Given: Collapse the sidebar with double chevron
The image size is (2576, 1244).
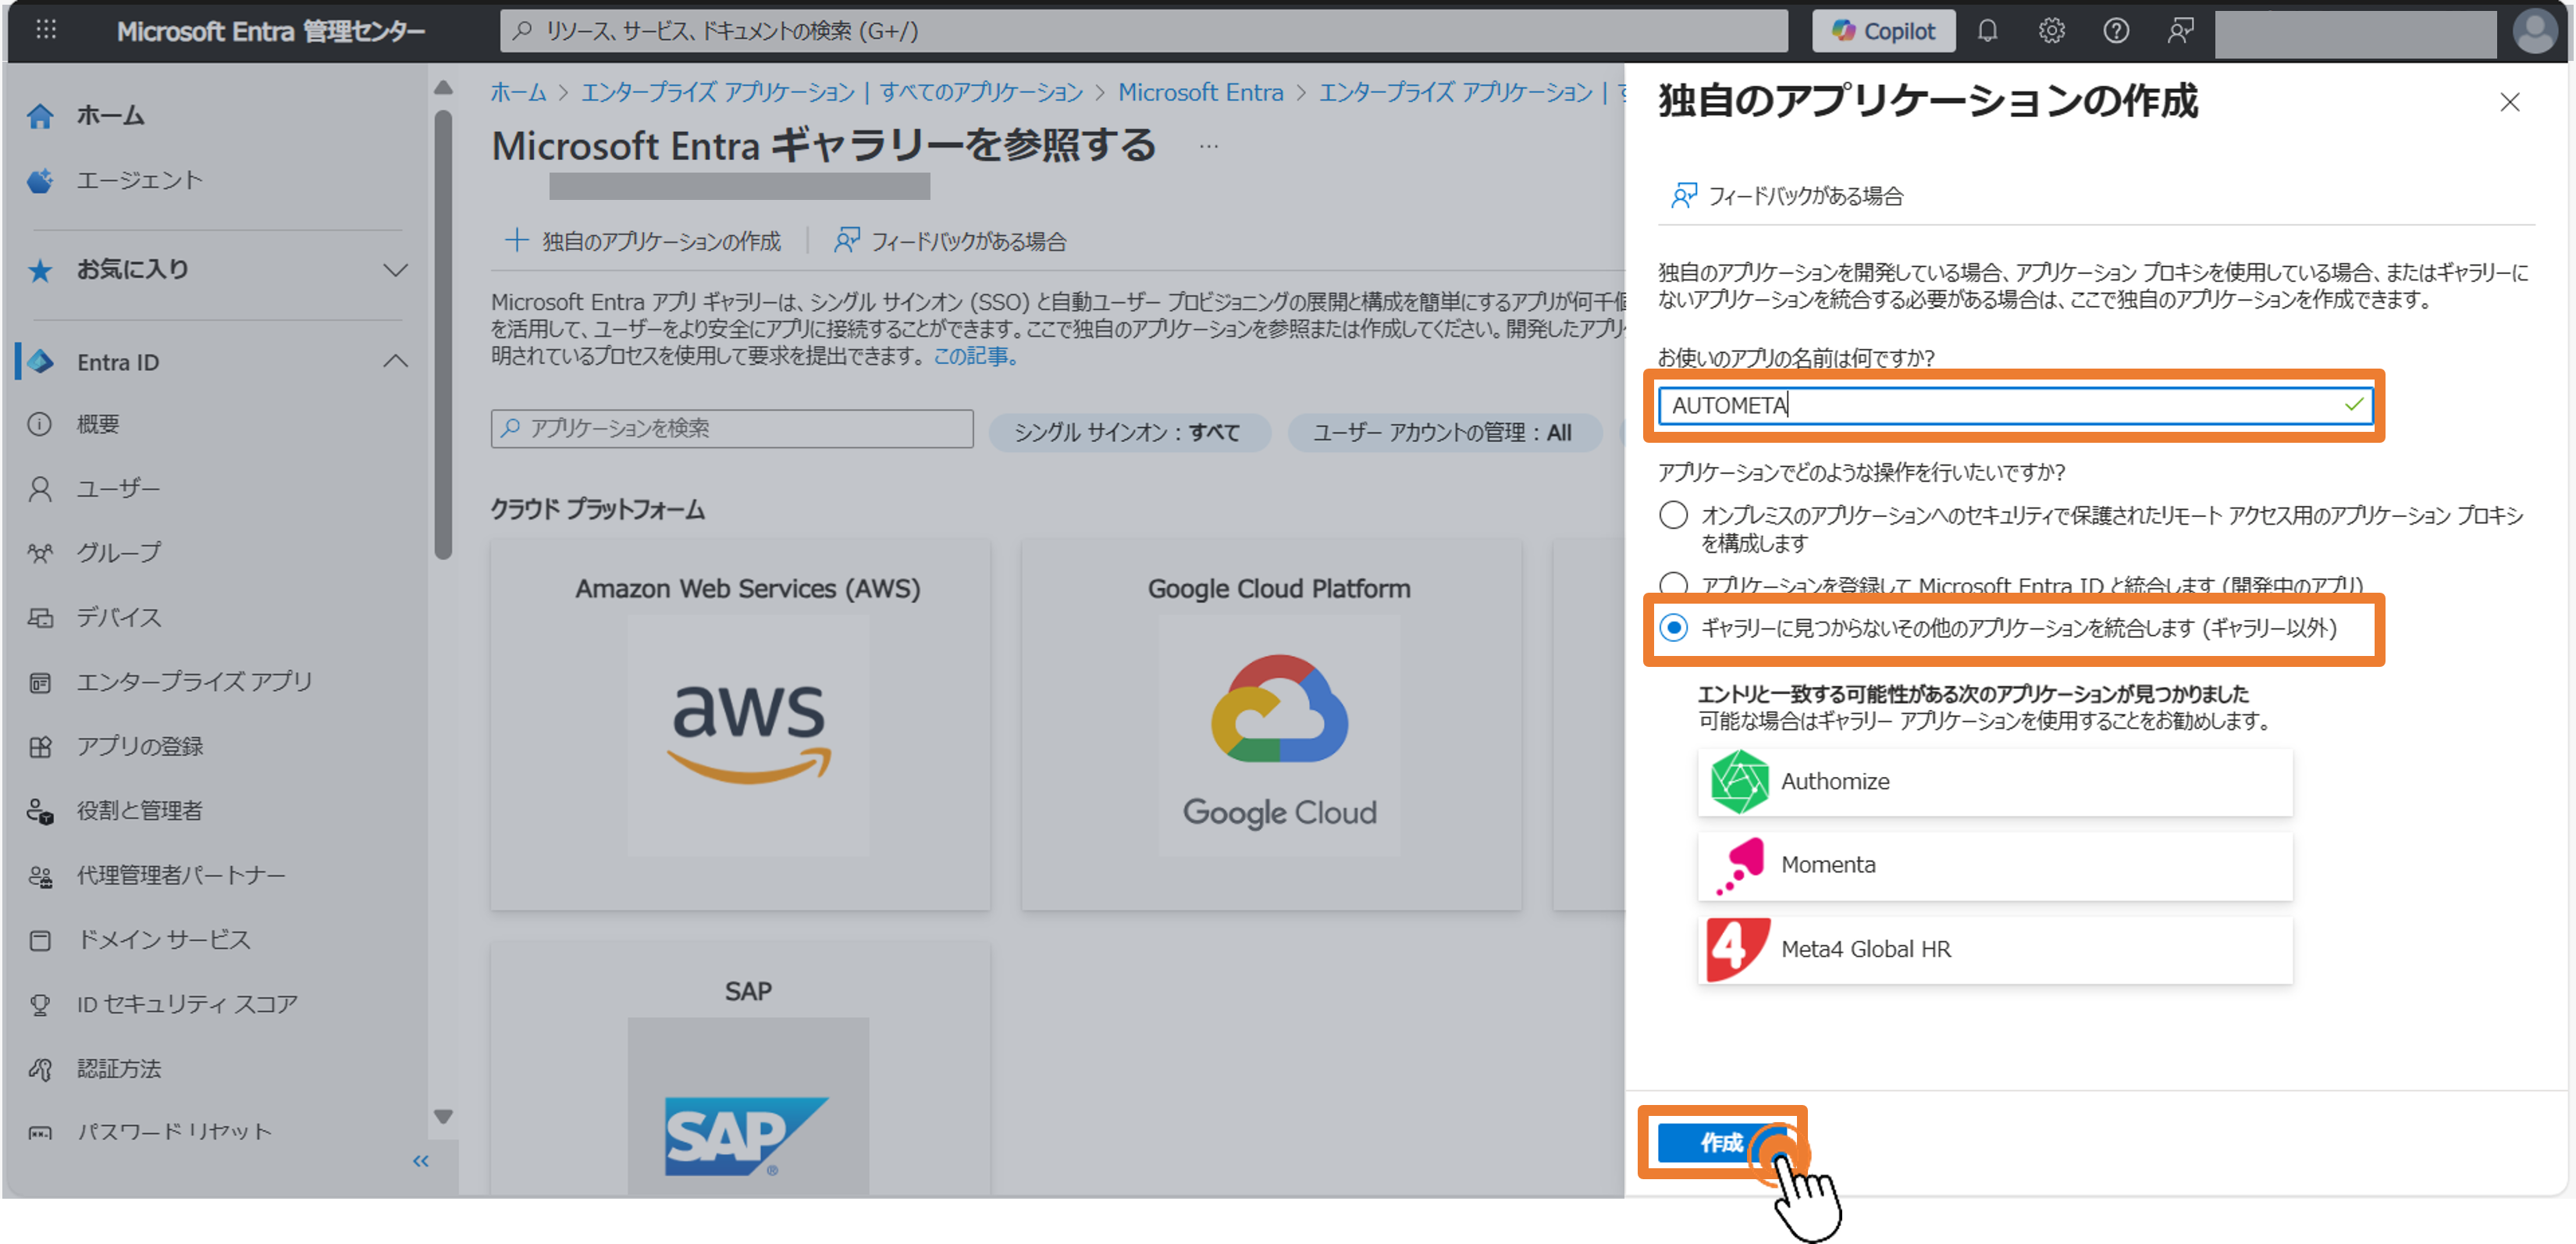Looking at the screenshot, I should pyautogui.click(x=421, y=1162).
